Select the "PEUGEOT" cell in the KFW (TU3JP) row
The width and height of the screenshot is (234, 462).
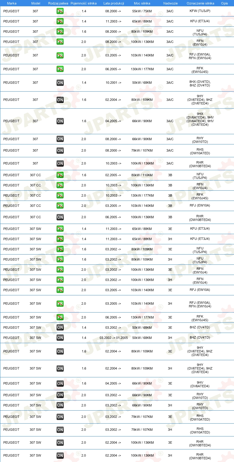pos(11,11)
